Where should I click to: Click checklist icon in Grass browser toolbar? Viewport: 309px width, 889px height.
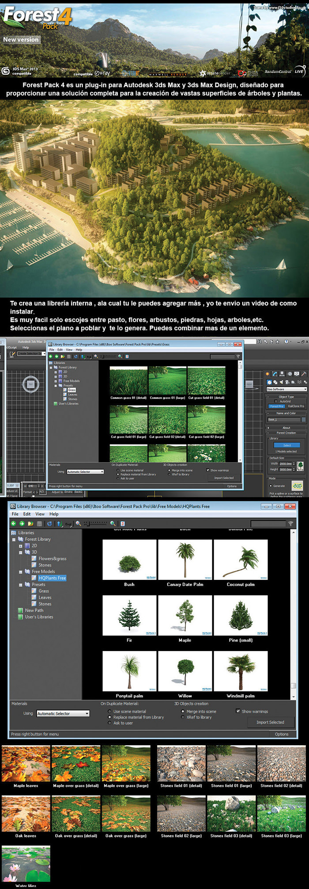coord(127,356)
